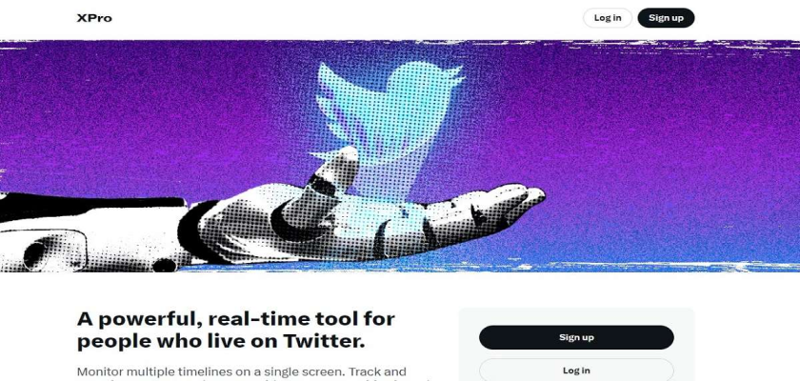Click the black wrist joint of robot arm

pos(190,229)
